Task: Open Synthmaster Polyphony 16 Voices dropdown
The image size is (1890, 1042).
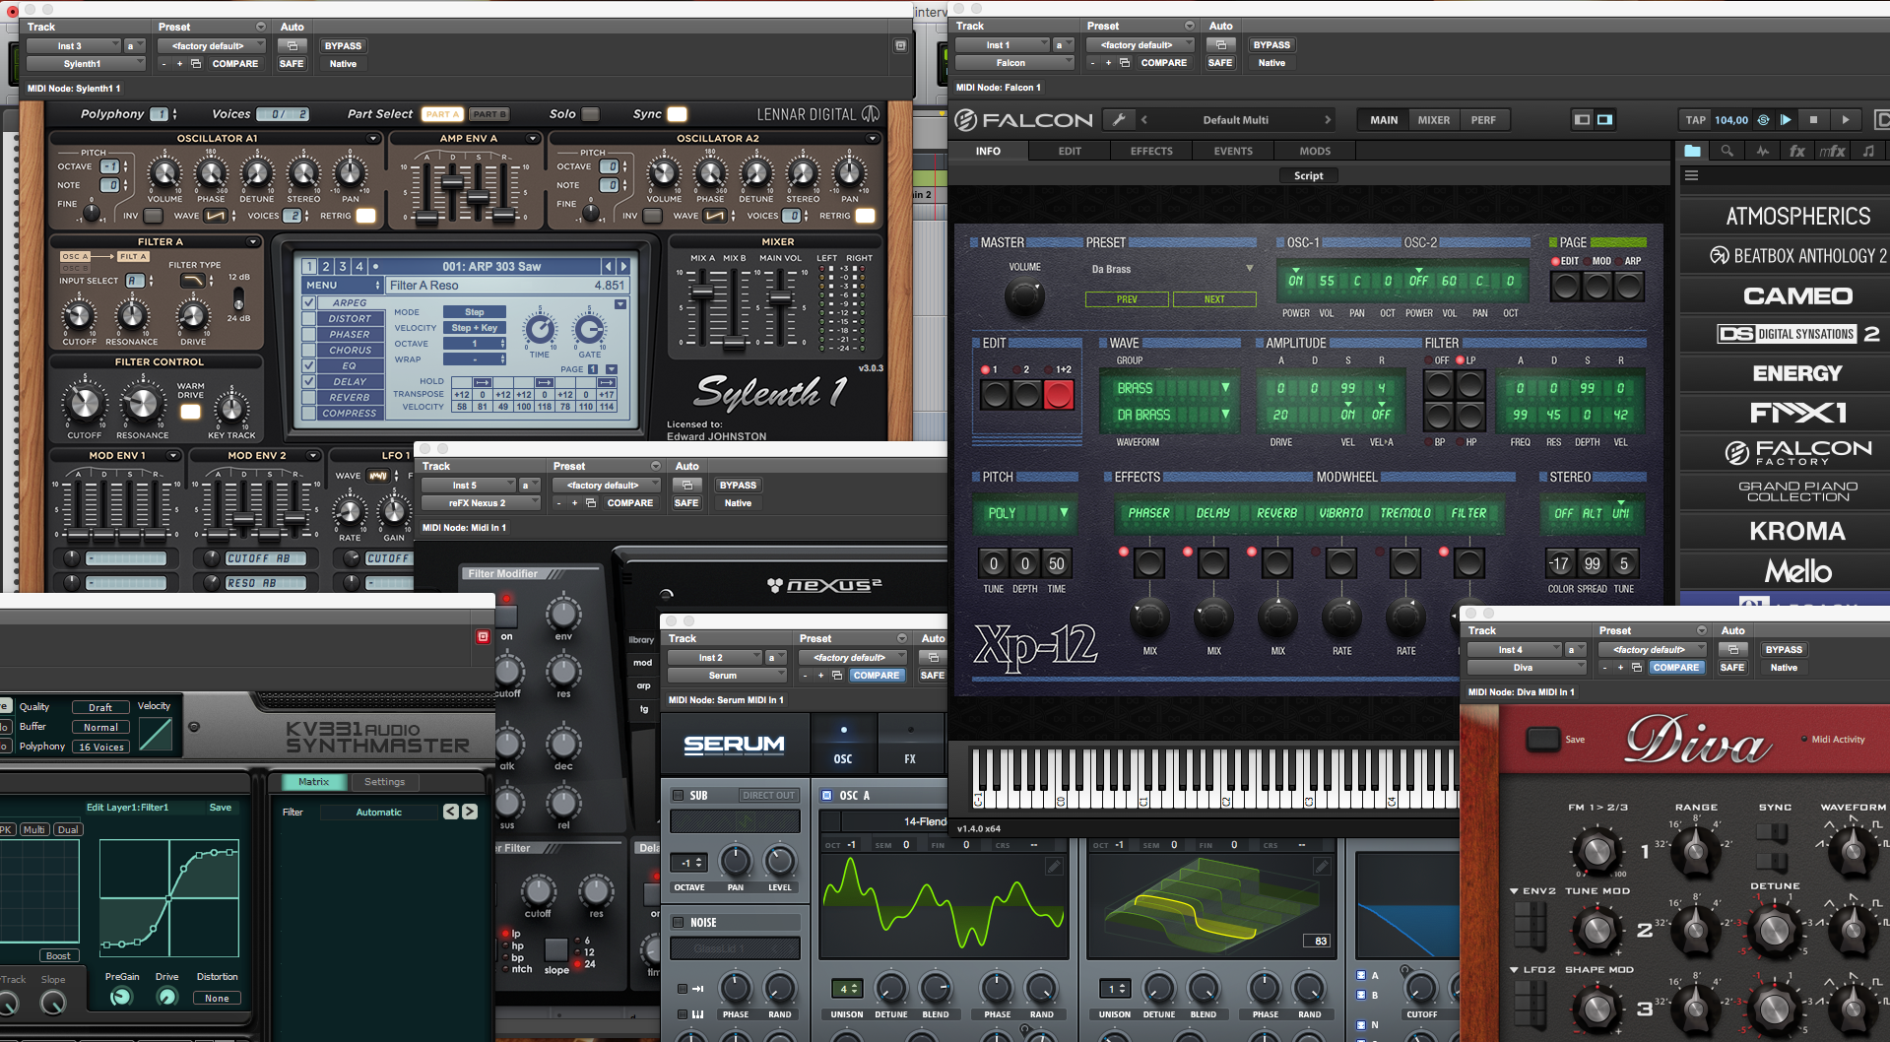Action: [100, 747]
